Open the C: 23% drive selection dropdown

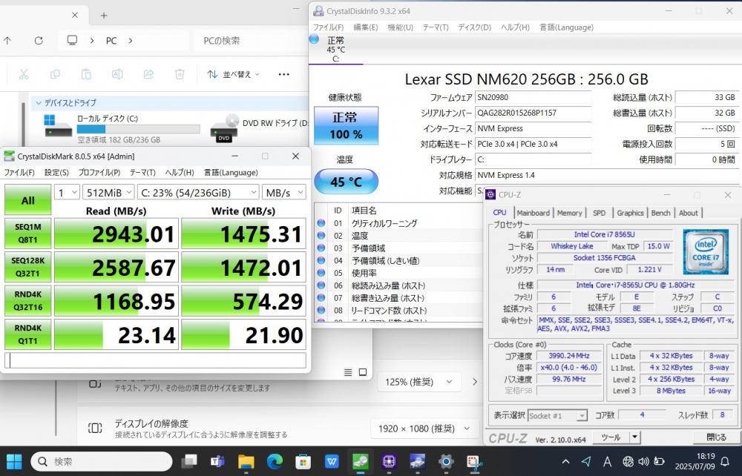coord(198,192)
